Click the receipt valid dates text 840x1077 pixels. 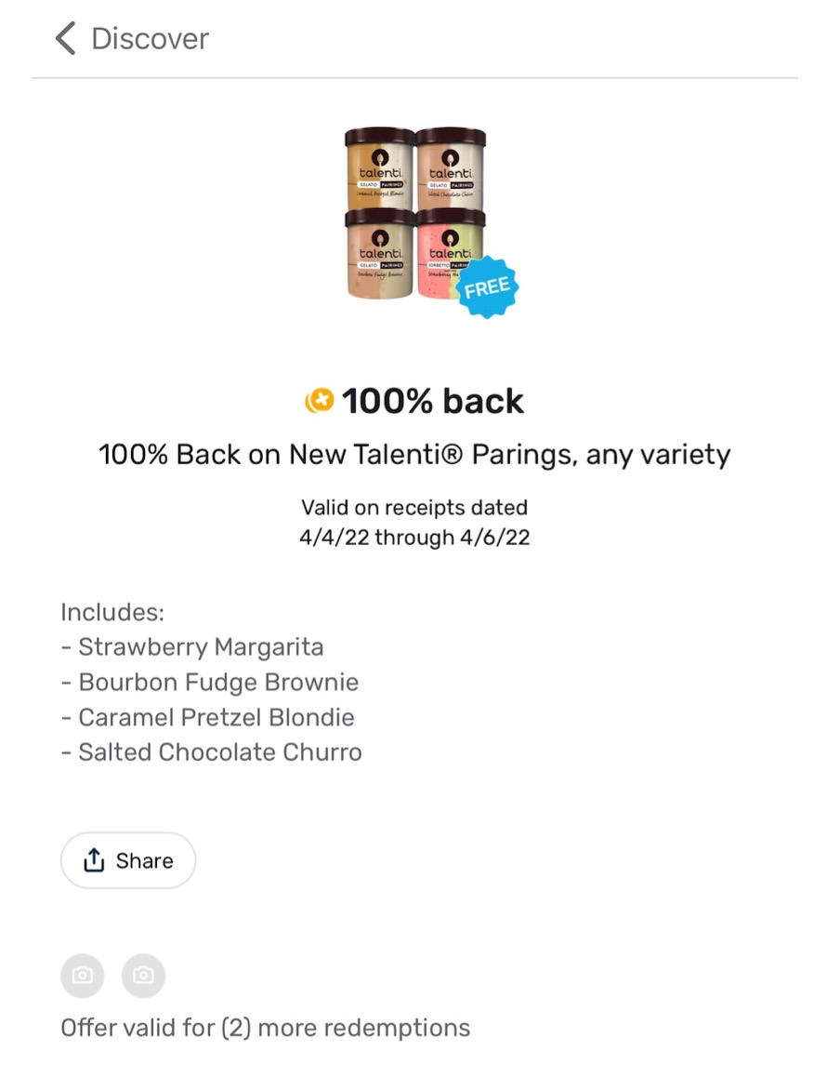pyautogui.click(x=414, y=523)
